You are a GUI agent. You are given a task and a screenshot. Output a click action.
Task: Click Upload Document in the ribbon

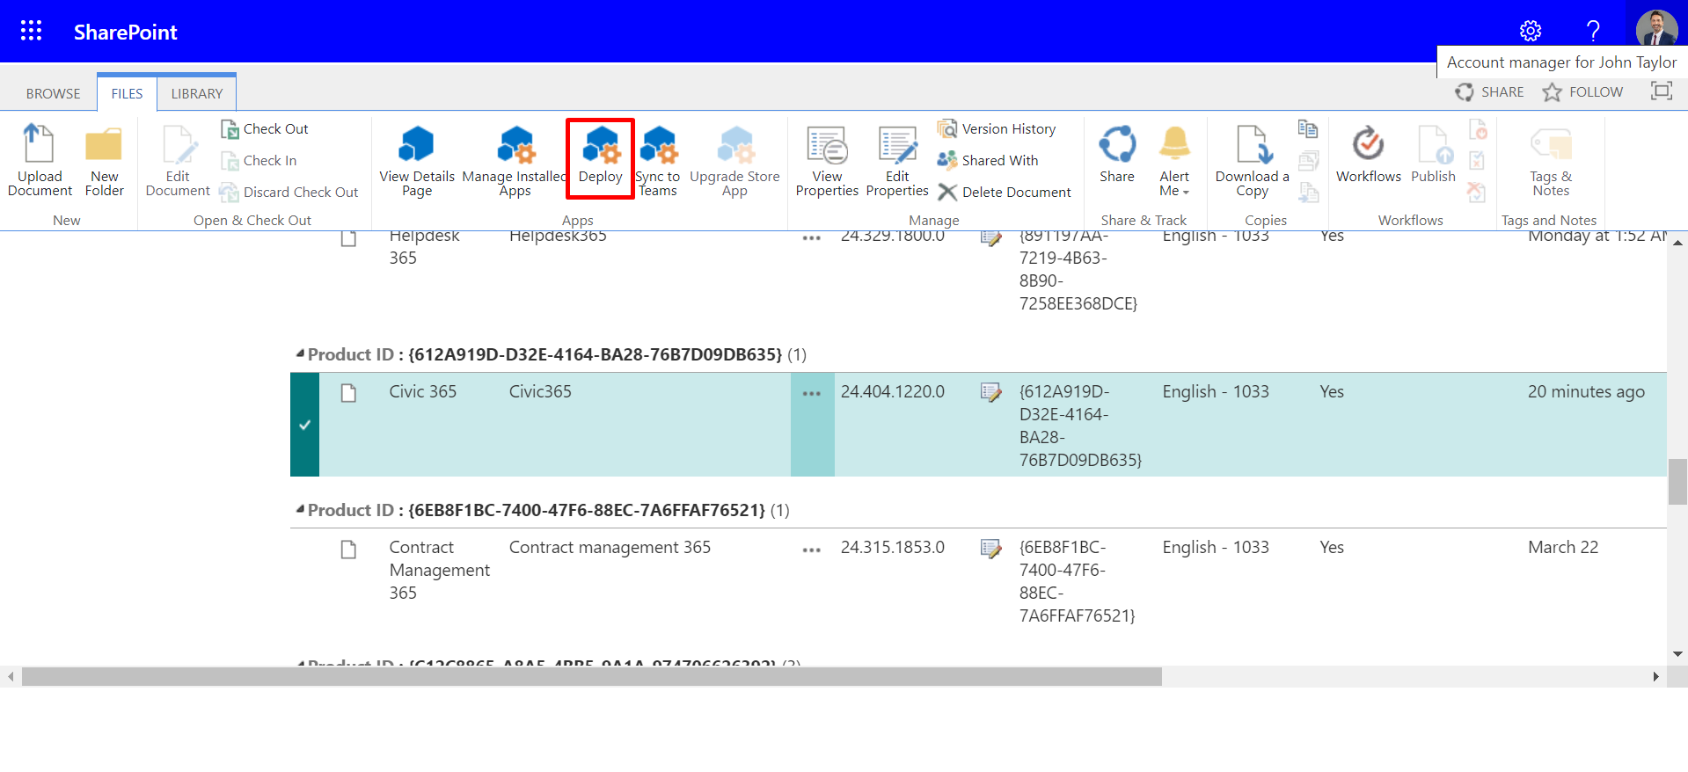click(x=40, y=161)
